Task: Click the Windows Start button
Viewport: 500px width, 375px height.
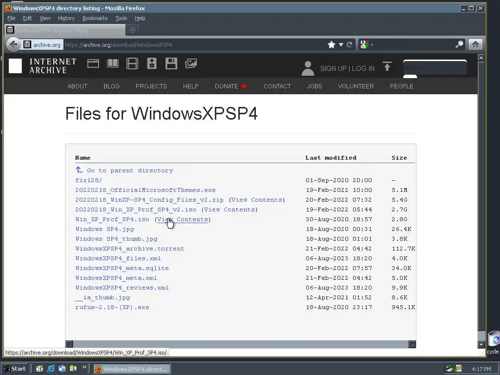Action: point(15,369)
